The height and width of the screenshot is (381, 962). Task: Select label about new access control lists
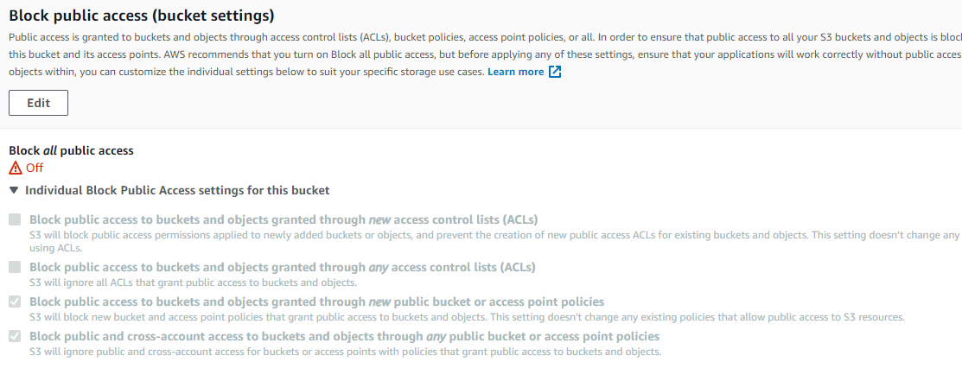pyautogui.click(x=284, y=219)
